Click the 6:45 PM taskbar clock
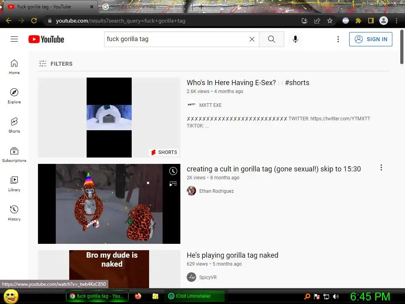The width and height of the screenshot is (405, 304). (370, 296)
